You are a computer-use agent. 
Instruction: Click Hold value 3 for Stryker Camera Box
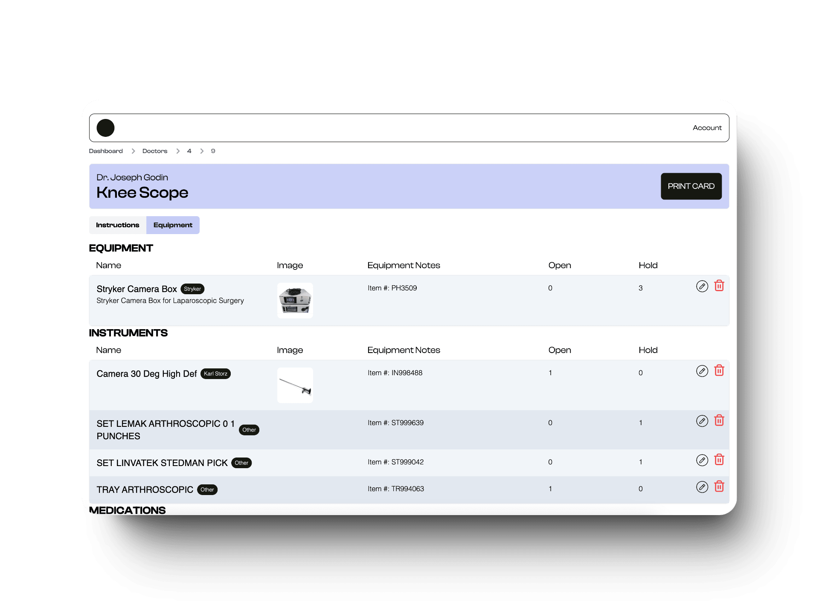[x=641, y=288]
